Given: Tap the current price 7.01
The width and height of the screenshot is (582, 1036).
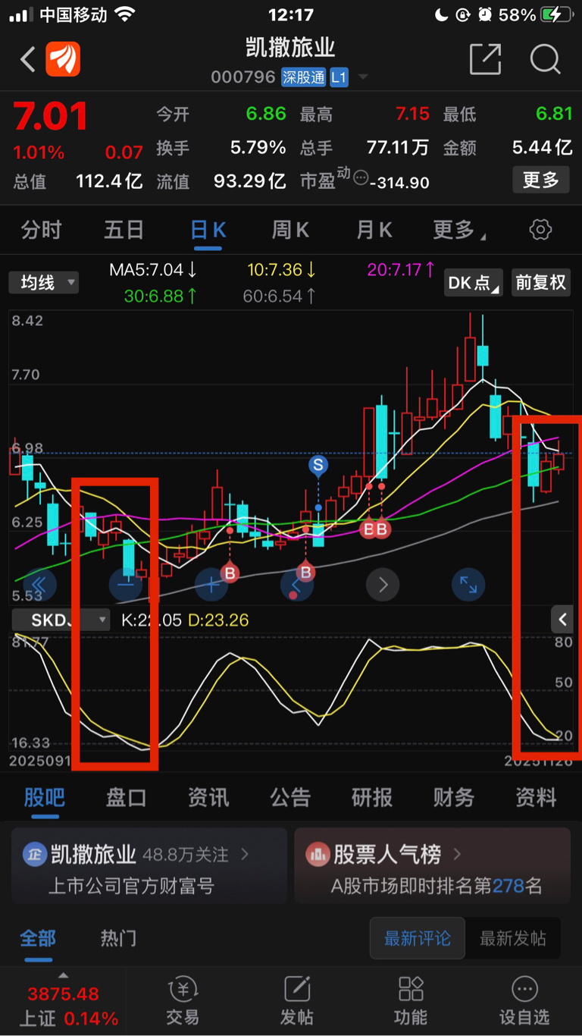Looking at the screenshot, I should click(51, 118).
